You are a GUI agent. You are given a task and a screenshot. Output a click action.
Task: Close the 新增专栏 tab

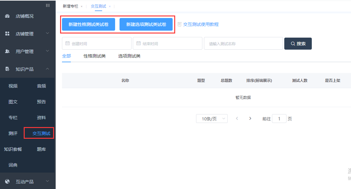pos(82,6)
